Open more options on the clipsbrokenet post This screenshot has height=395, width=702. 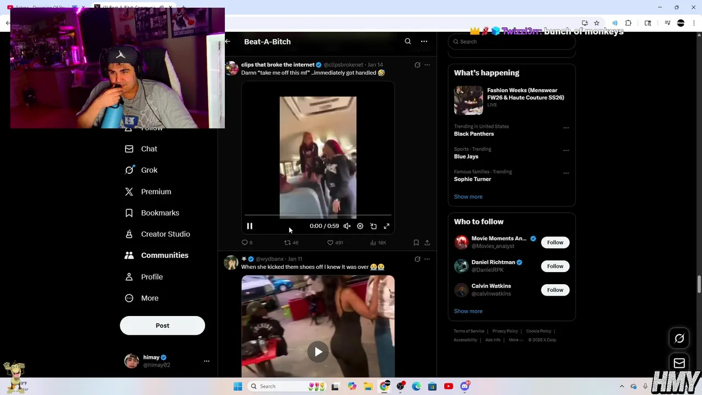[x=427, y=65]
